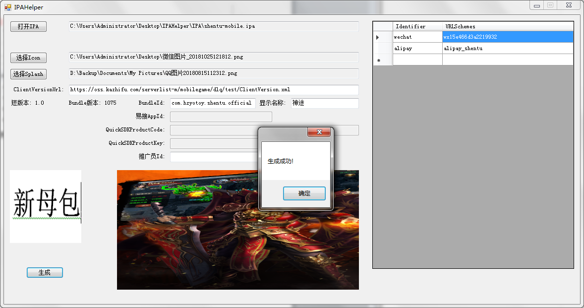584x308 pixels.
Task: Click the Icon file path field
Action: (x=214, y=57)
